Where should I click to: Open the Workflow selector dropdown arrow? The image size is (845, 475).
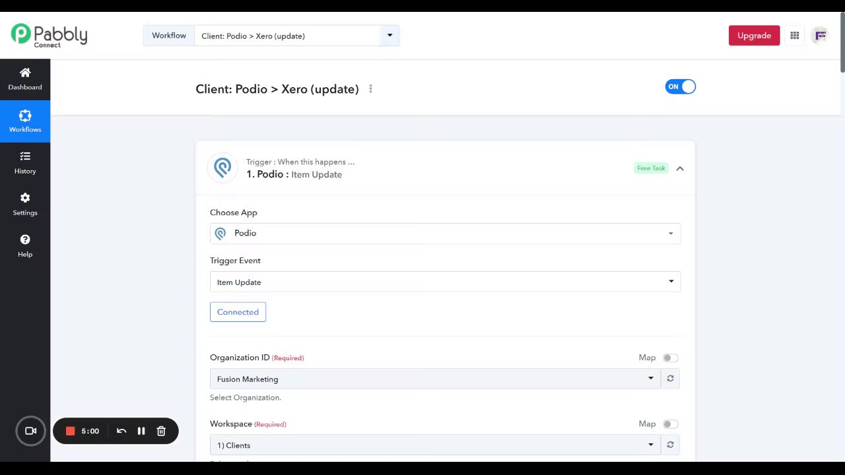pos(389,36)
